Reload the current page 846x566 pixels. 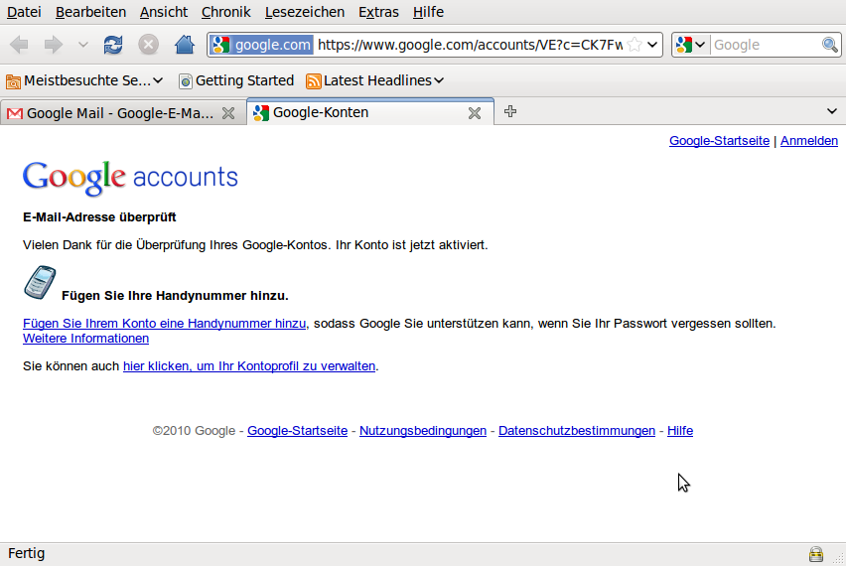click(113, 45)
